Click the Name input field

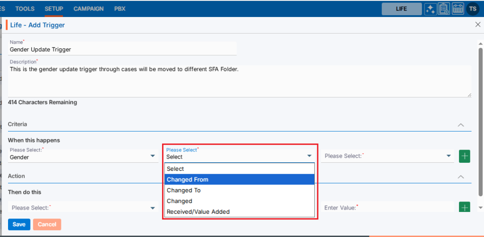(x=123, y=49)
